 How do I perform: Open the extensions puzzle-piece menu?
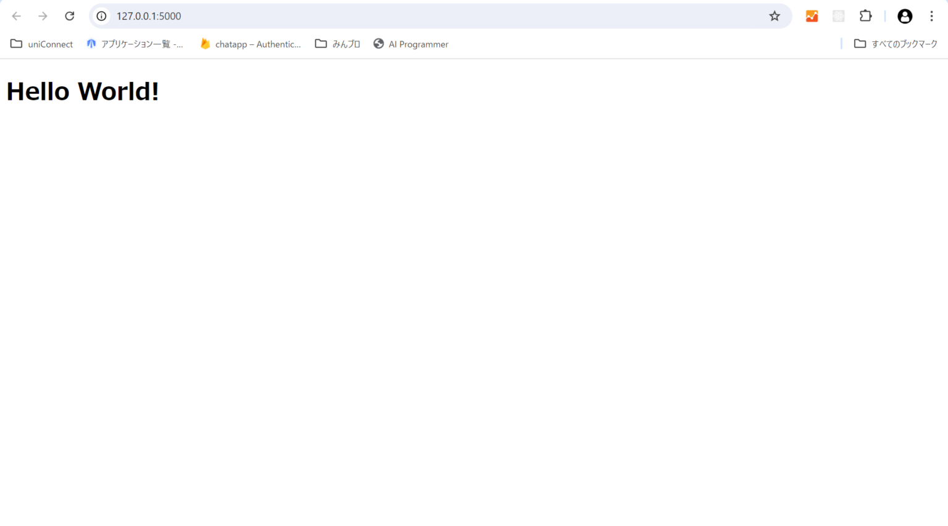(x=865, y=16)
